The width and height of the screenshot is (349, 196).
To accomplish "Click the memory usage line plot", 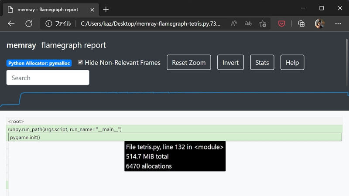I will pyautogui.click(x=174, y=99).
